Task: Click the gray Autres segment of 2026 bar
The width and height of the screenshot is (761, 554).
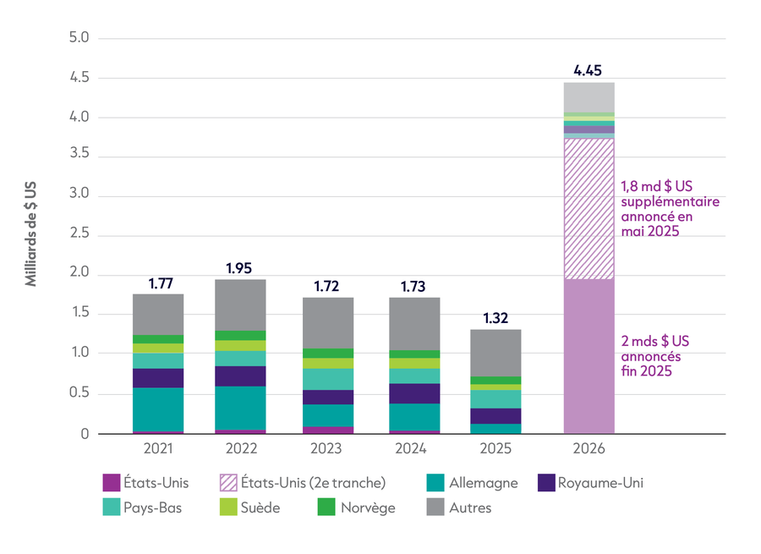Action: click(589, 97)
